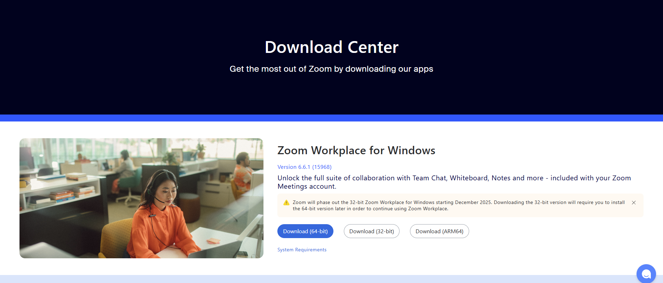
Task: Click the Zoom Workplace office photo
Action: (141, 198)
